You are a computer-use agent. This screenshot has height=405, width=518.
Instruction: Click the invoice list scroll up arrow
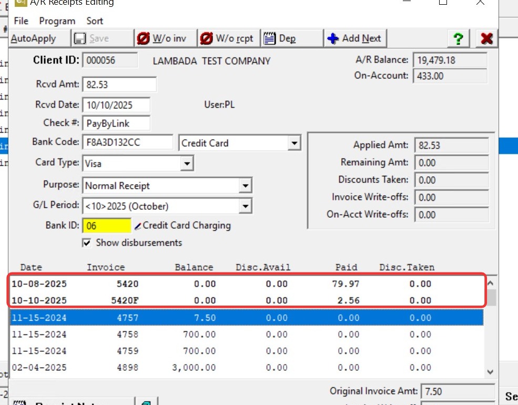click(490, 283)
